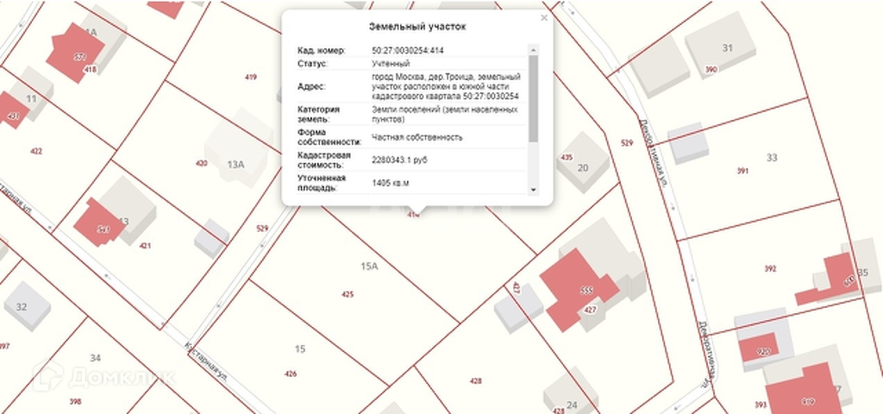Select parcel 421 on the map
The image size is (883, 414).
tap(145, 246)
